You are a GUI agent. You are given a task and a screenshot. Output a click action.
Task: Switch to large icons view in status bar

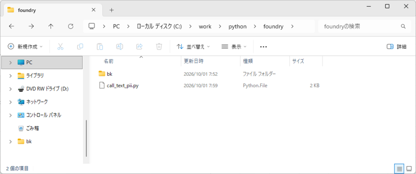coord(409,169)
